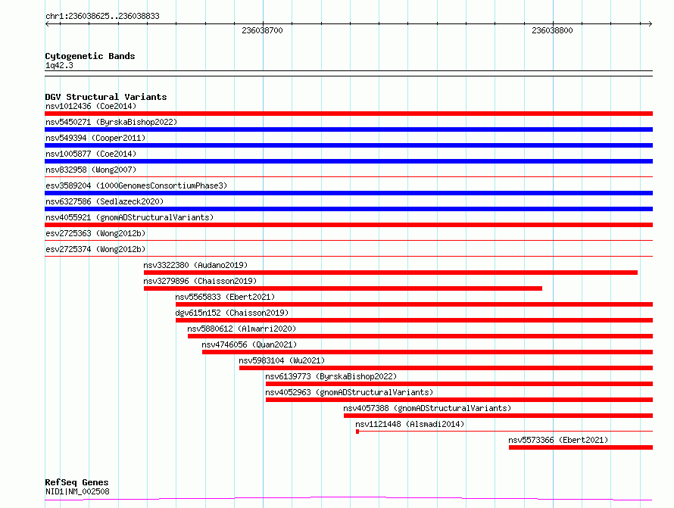Click nsv6139773 (ByrskaBishop2022) label

[x=331, y=376]
